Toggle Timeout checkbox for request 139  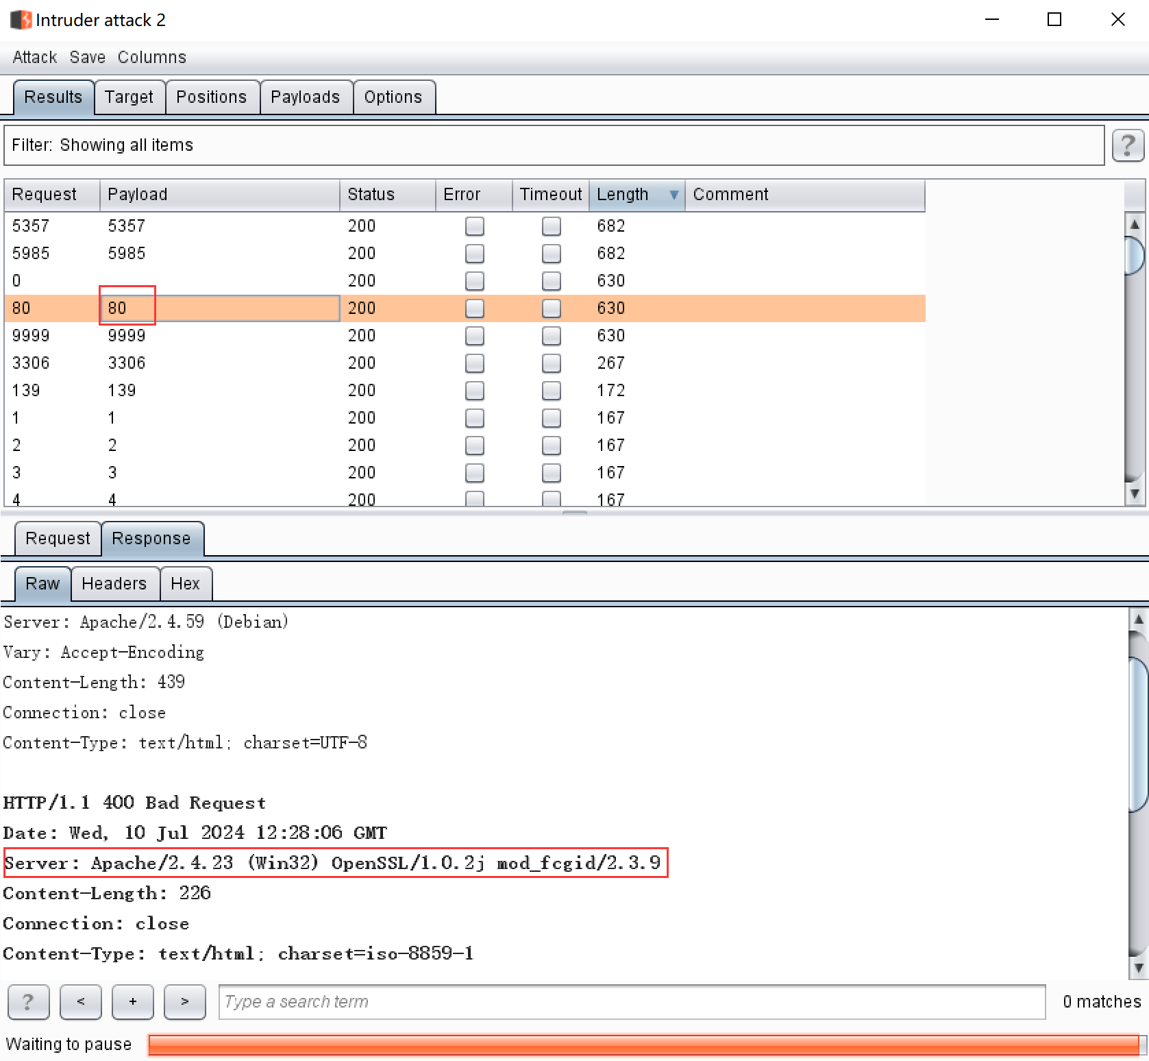552,391
